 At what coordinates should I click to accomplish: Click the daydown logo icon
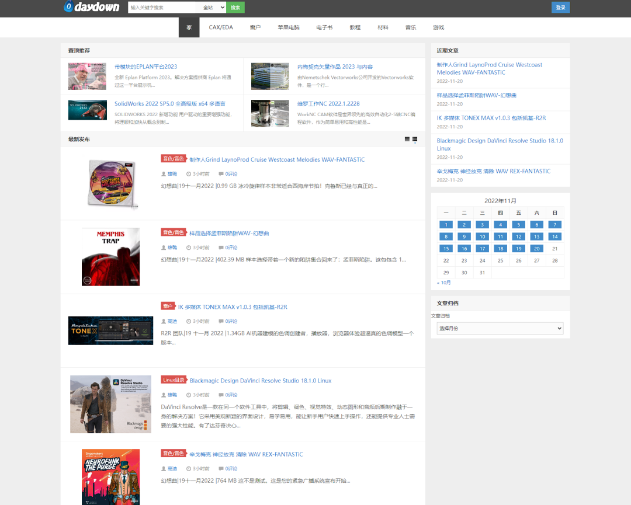coord(68,7)
